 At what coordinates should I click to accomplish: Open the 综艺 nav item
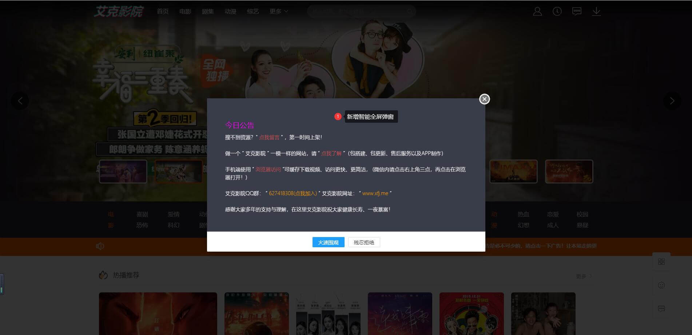253,11
